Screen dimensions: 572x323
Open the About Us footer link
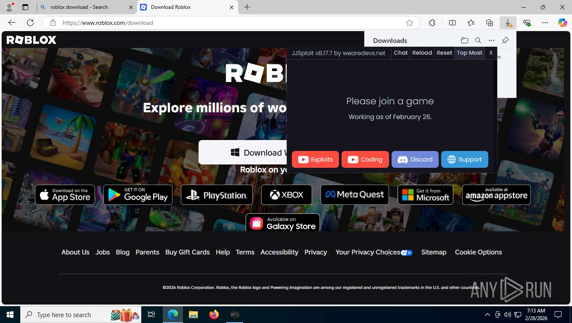pyautogui.click(x=75, y=252)
